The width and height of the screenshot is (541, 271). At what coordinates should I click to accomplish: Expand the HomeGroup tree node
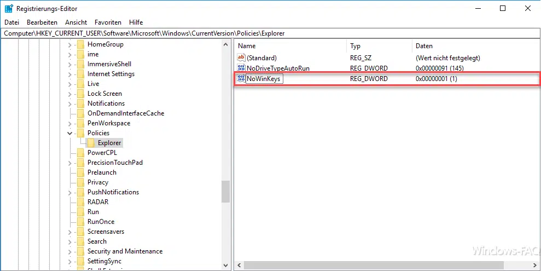coord(69,44)
